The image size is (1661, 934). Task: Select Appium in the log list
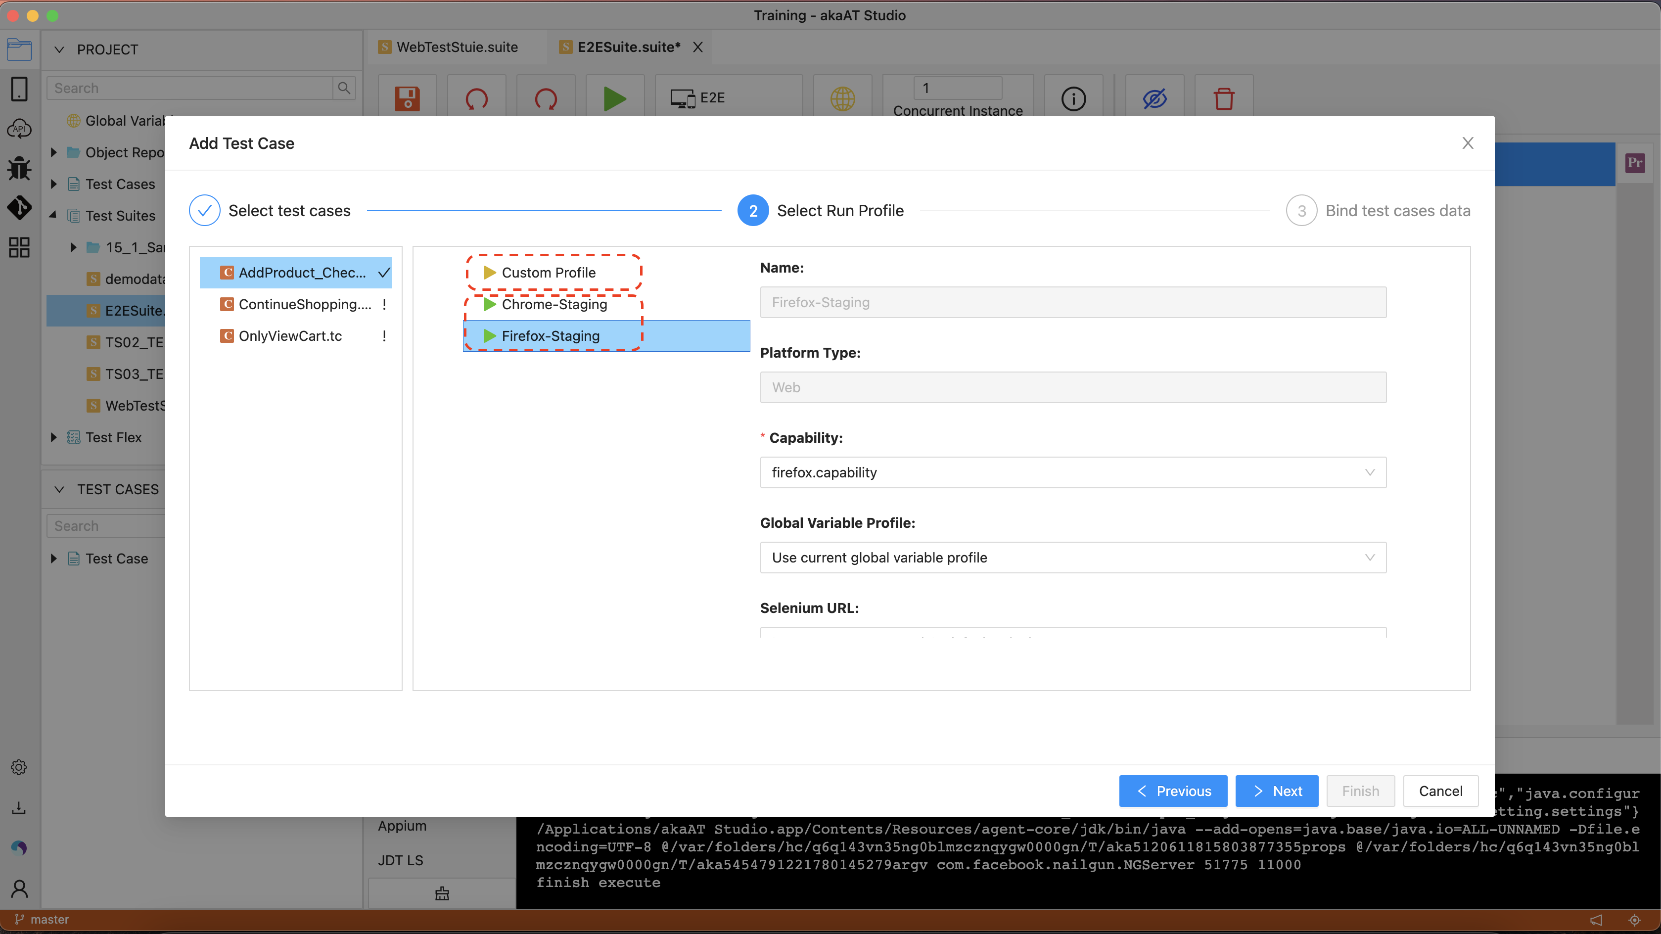pyautogui.click(x=402, y=826)
